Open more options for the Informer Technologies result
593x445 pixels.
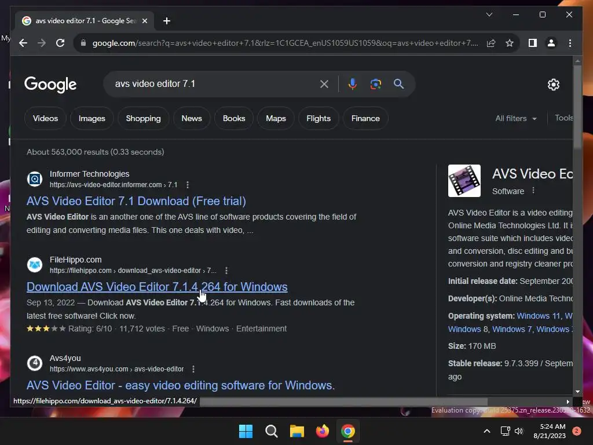[188, 185]
